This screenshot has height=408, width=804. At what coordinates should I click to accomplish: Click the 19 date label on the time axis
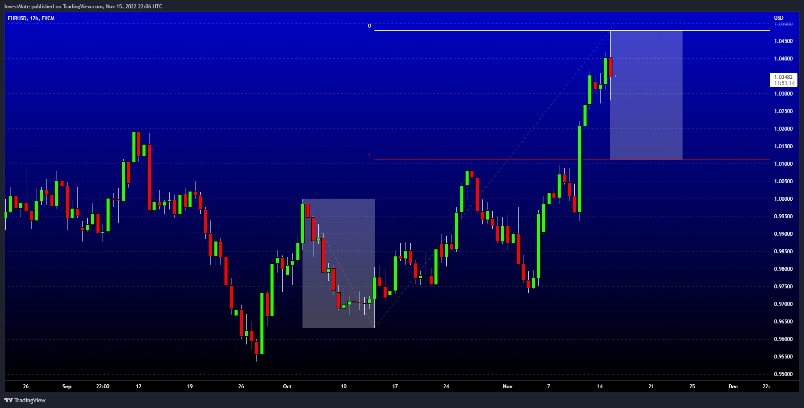(x=190, y=387)
